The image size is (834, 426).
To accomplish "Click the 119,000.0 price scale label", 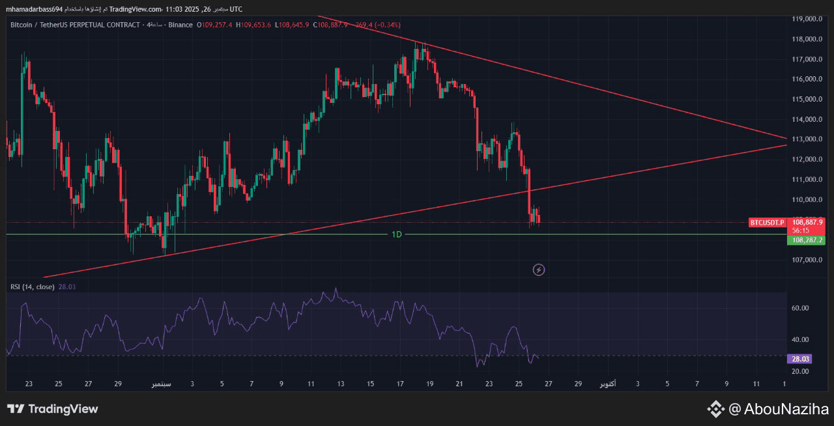I will point(808,20).
